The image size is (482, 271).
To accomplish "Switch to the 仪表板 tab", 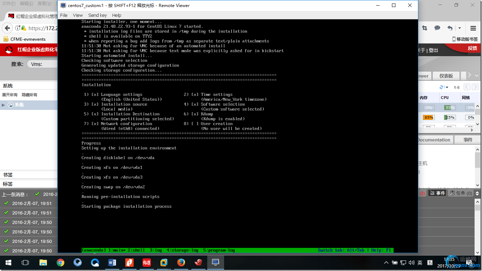I will pos(446,76).
